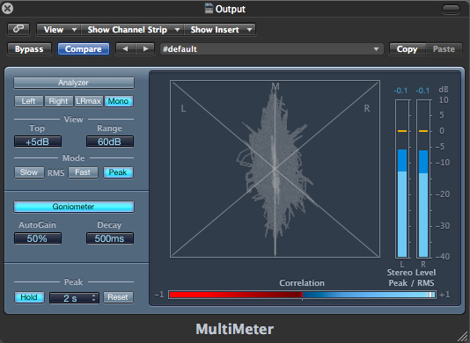This screenshot has height=343, width=470.
Task: Click the Output title document icon
Action: pos(209,9)
